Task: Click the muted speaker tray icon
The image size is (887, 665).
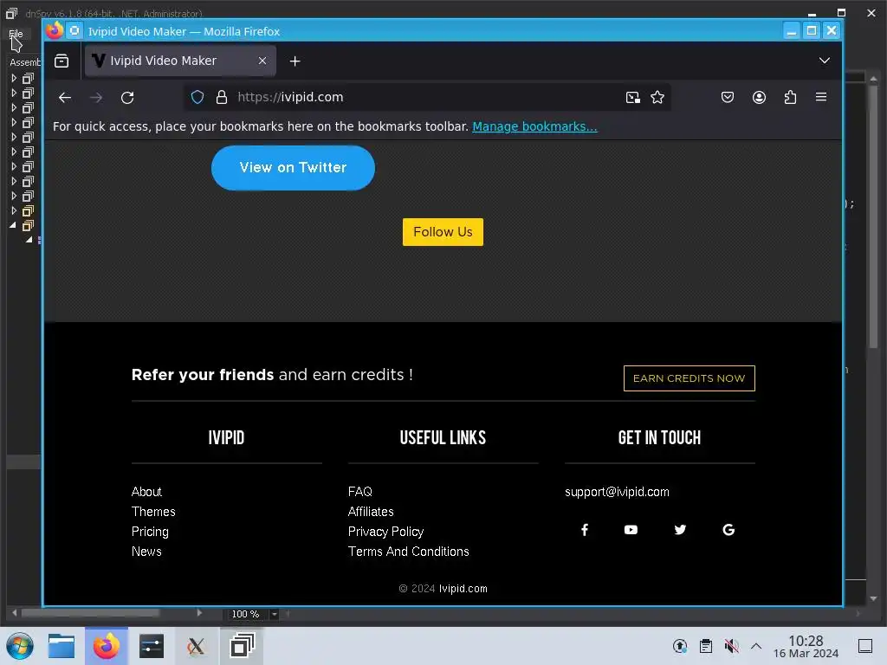Action: pyautogui.click(x=731, y=646)
